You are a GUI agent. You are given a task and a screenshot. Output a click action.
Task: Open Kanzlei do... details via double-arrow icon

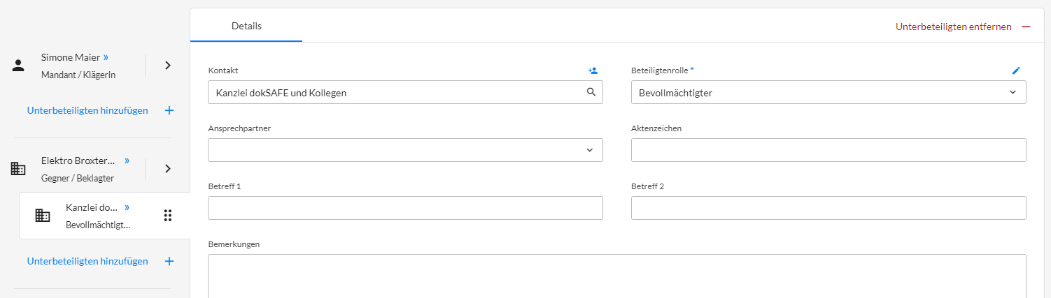click(x=127, y=207)
